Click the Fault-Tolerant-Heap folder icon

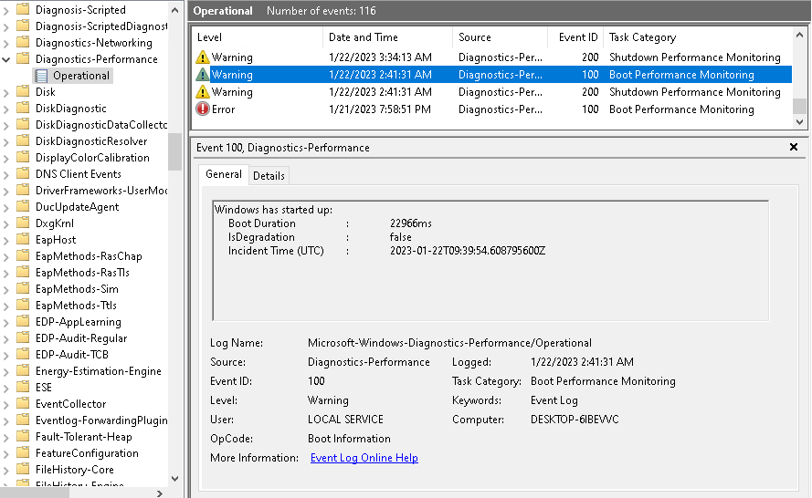click(x=23, y=437)
